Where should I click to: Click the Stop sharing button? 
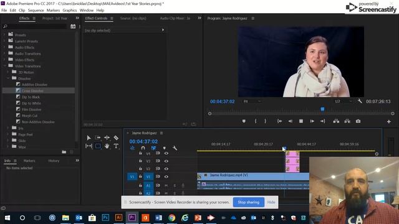[x=248, y=202]
